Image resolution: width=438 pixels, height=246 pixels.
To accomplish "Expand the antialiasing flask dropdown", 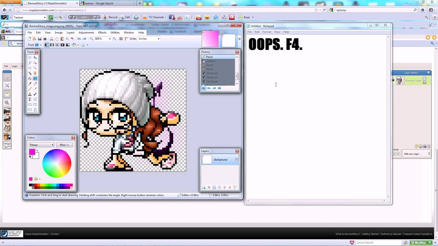I will coord(87,45).
